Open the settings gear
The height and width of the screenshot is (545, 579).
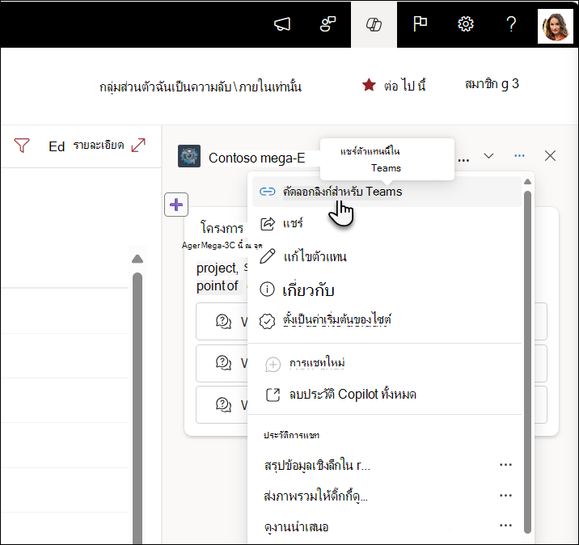[x=466, y=24]
